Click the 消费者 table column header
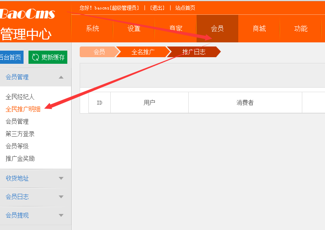Image resolution: width=325 pixels, height=230 pixels. (x=245, y=102)
